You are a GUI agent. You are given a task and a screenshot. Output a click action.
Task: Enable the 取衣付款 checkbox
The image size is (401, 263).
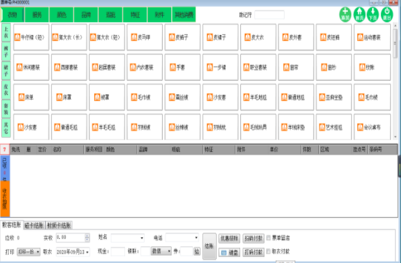268,252
